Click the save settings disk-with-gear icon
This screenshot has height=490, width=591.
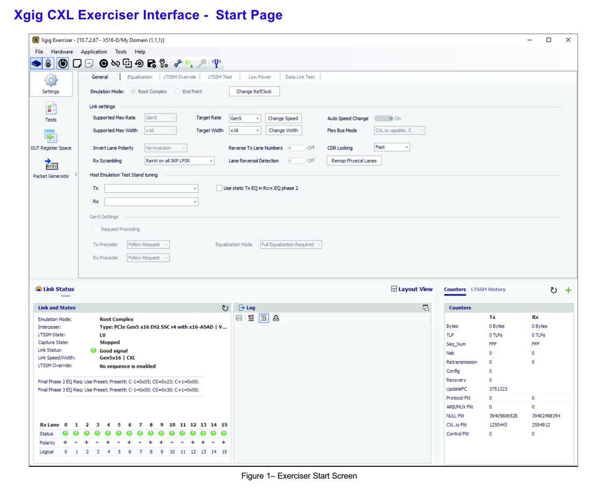(152, 63)
